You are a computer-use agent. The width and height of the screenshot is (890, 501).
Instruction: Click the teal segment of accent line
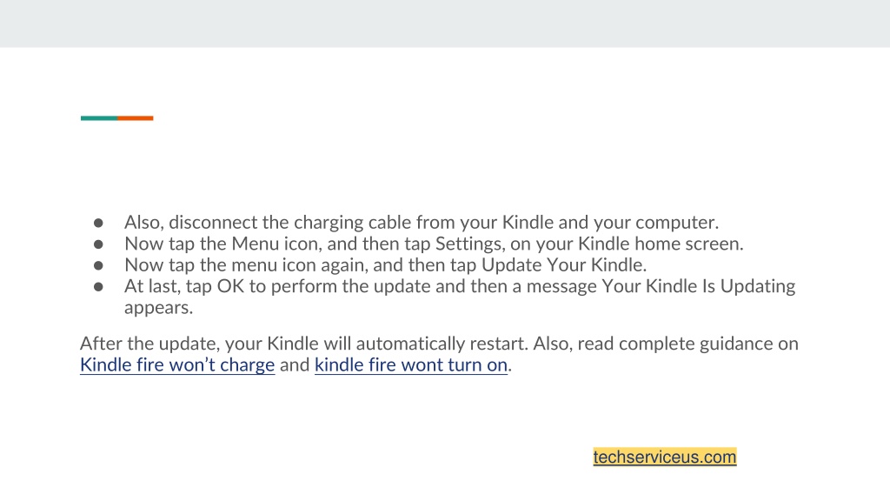[99, 118]
